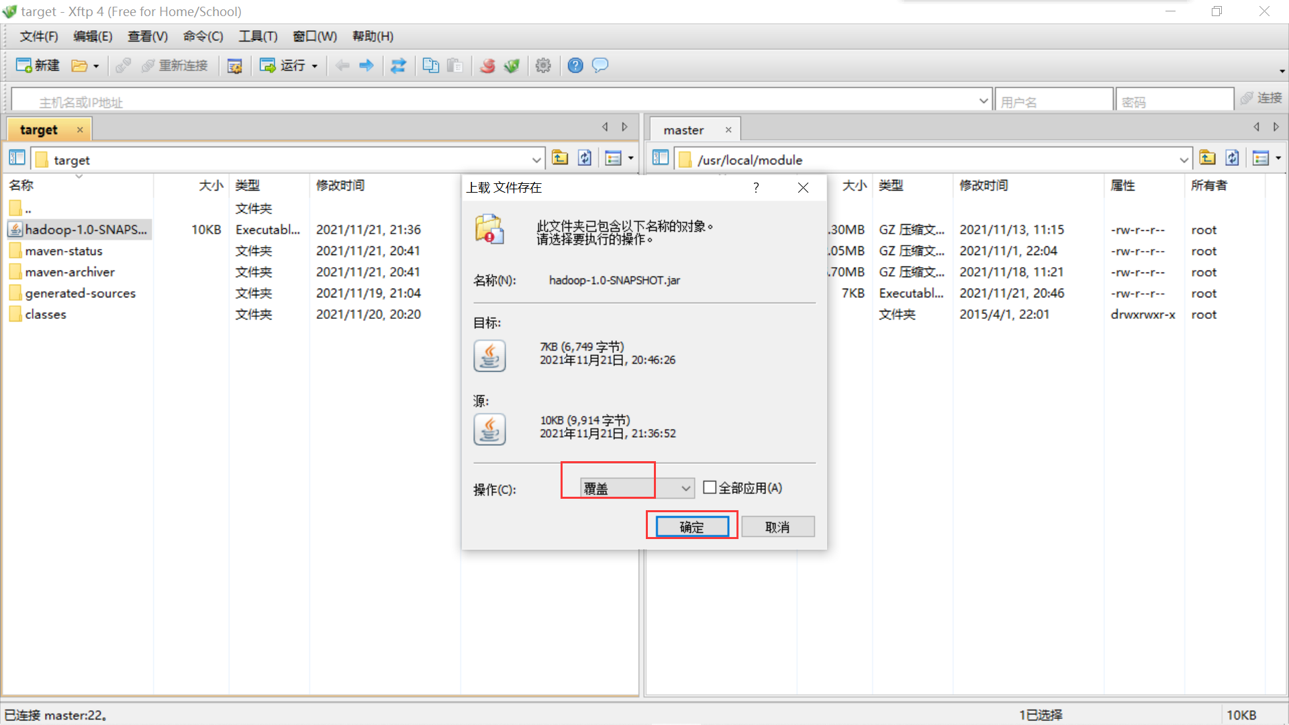
Task: Open the 操作(C) action dropdown
Action: [685, 488]
